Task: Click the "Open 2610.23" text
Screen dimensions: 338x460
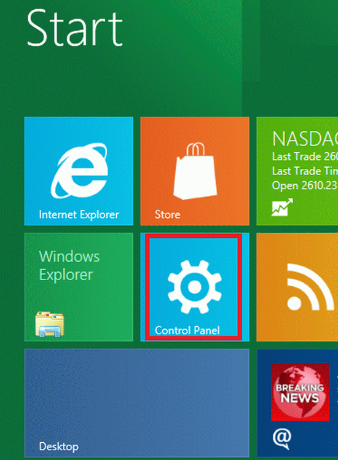Action: pos(305,185)
